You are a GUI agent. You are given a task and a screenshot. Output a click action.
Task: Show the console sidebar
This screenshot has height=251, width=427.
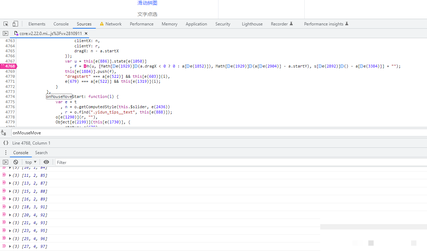pyautogui.click(x=5, y=162)
